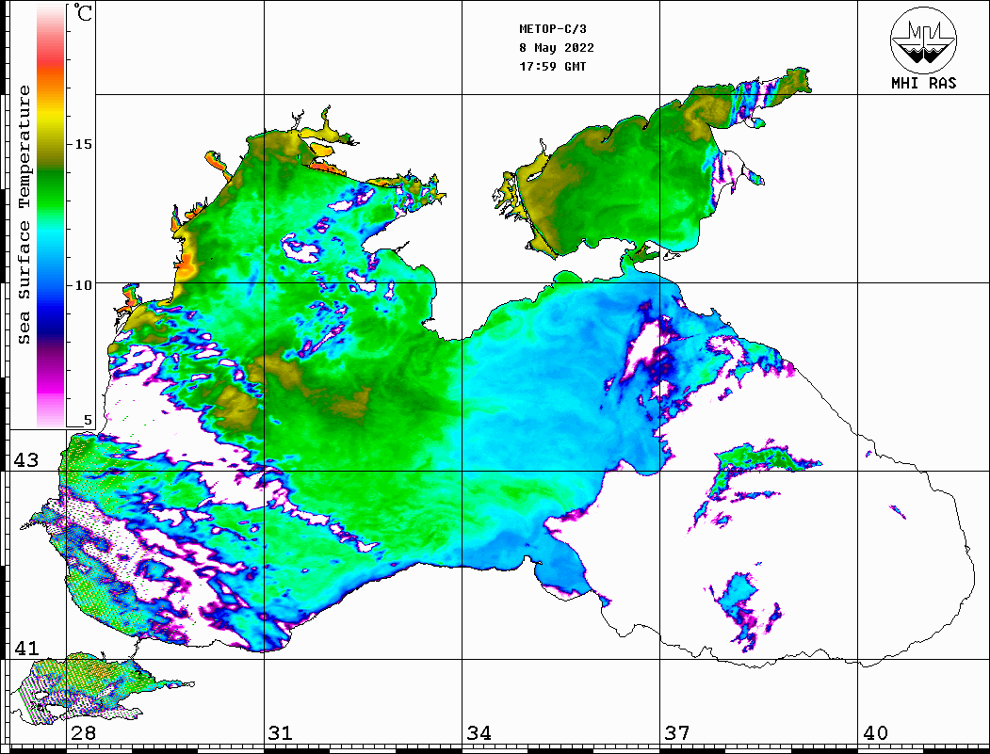Image resolution: width=990 pixels, height=754 pixels.
Task: Click the longitude label '40'
Action: click(x=875, y=733)
